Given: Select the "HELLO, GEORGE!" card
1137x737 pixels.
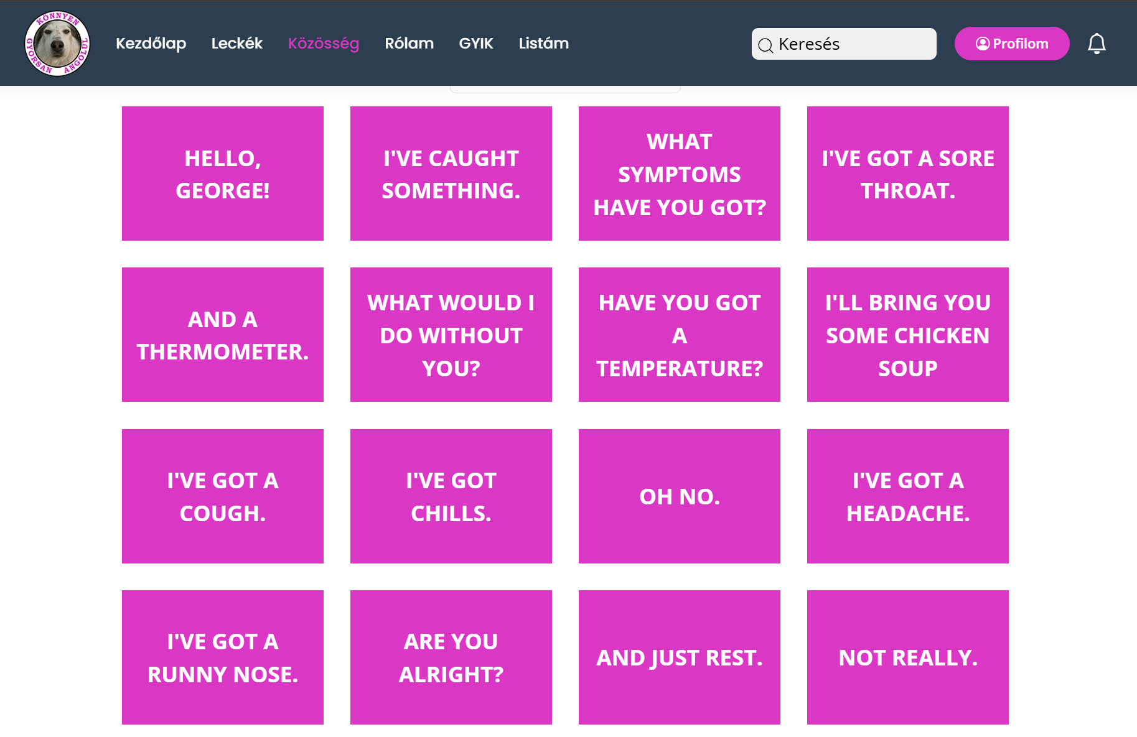Looking at the screenshot, I should [223, 174].
